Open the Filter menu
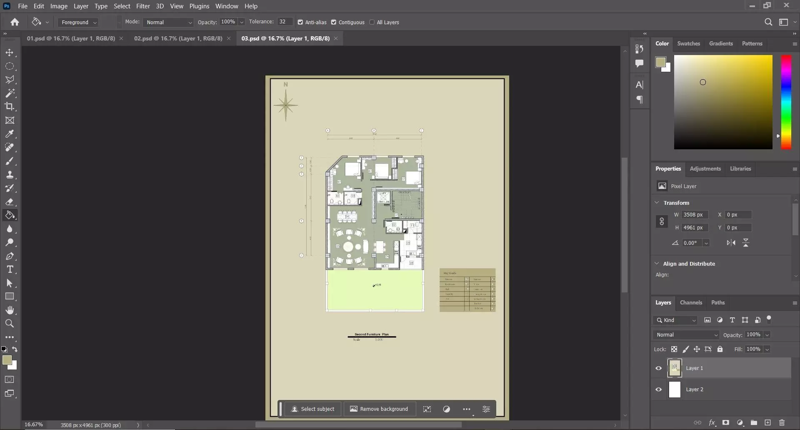 (143, 6)
